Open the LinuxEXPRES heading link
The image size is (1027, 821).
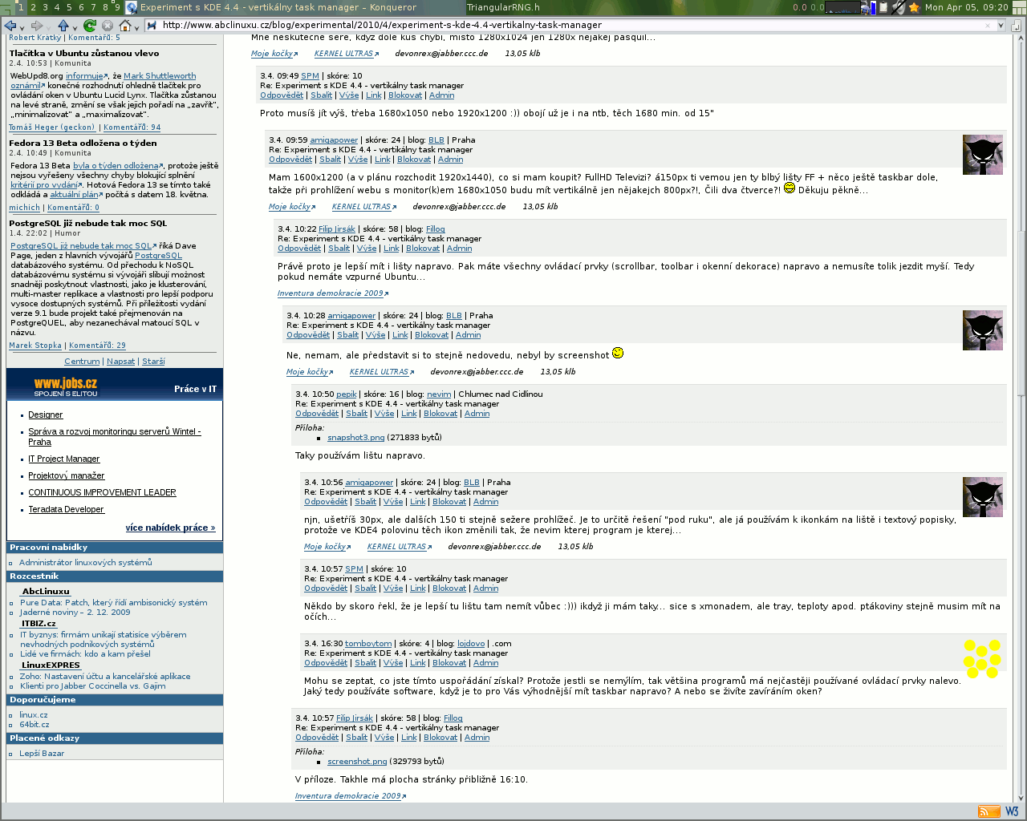[x=51, y=665]
